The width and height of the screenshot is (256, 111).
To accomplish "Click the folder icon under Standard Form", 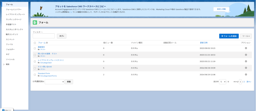I will [39, 76].
